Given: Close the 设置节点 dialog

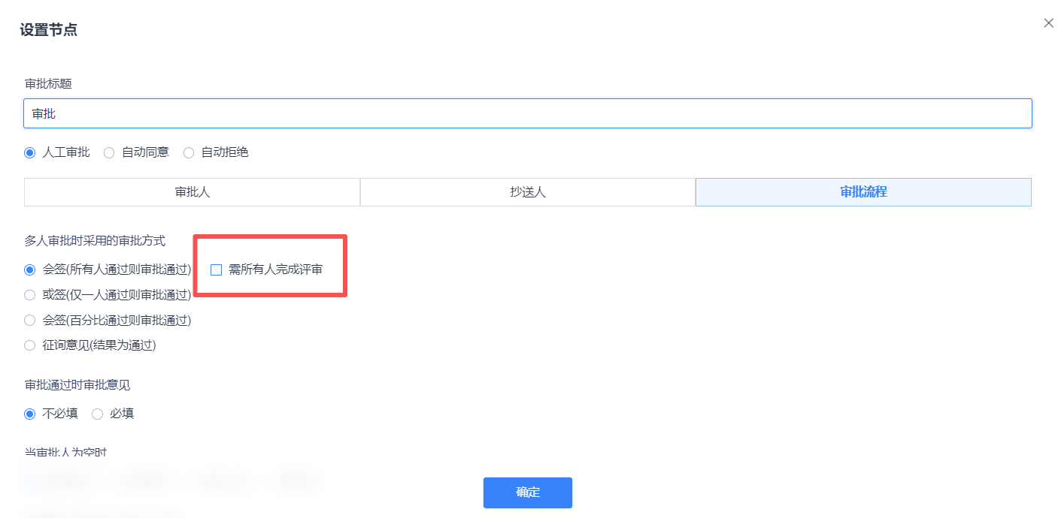Looking at the screenshot, I should pos(1048,23).
